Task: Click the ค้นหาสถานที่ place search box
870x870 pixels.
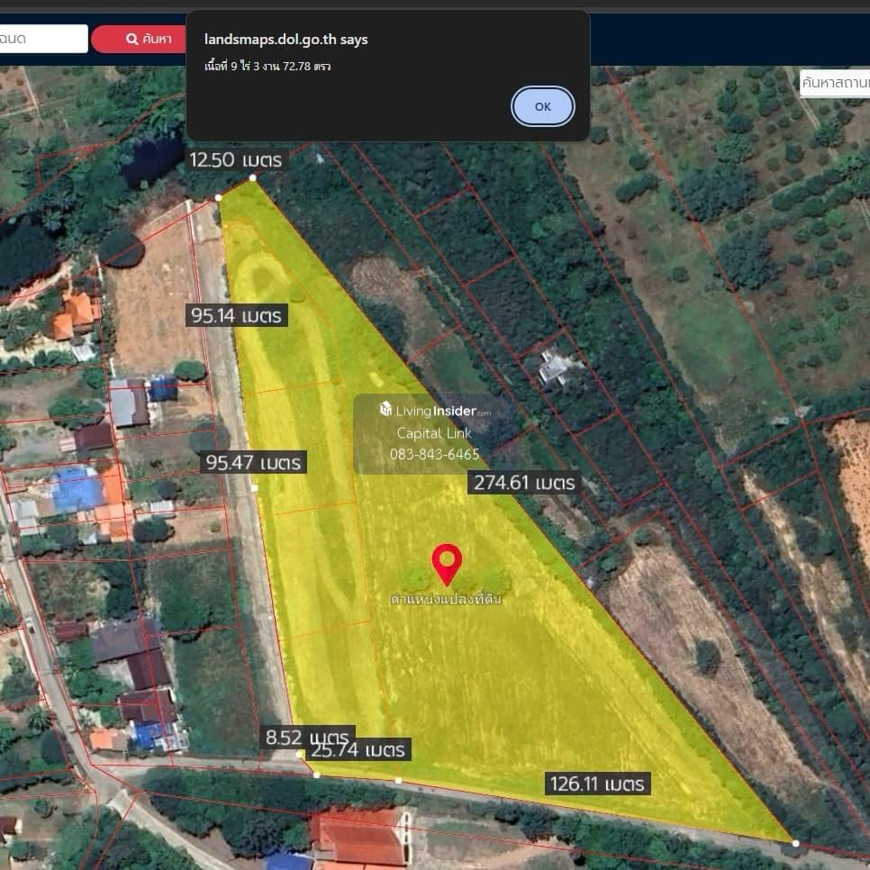Action: coord(834,83)
